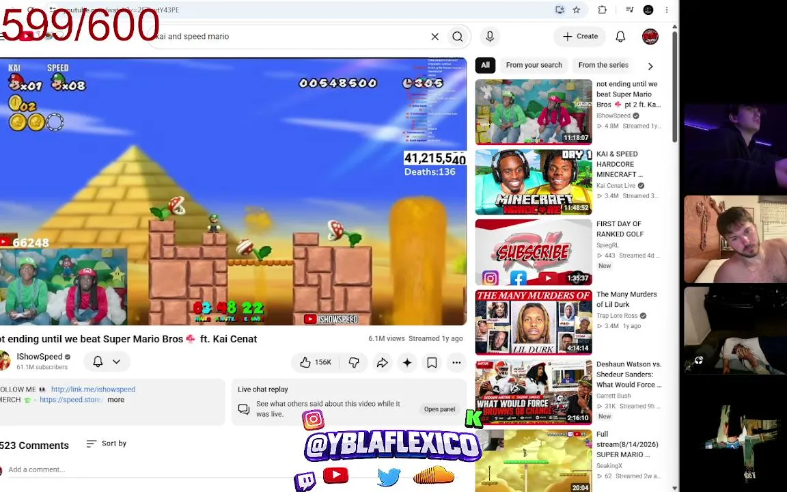787x492 pixels.
Task: Open First Day of Ranked Golf thumbnail
Action: [534, 252]
